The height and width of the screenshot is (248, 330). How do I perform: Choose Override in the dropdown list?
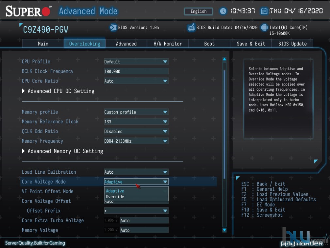(136, 197)
